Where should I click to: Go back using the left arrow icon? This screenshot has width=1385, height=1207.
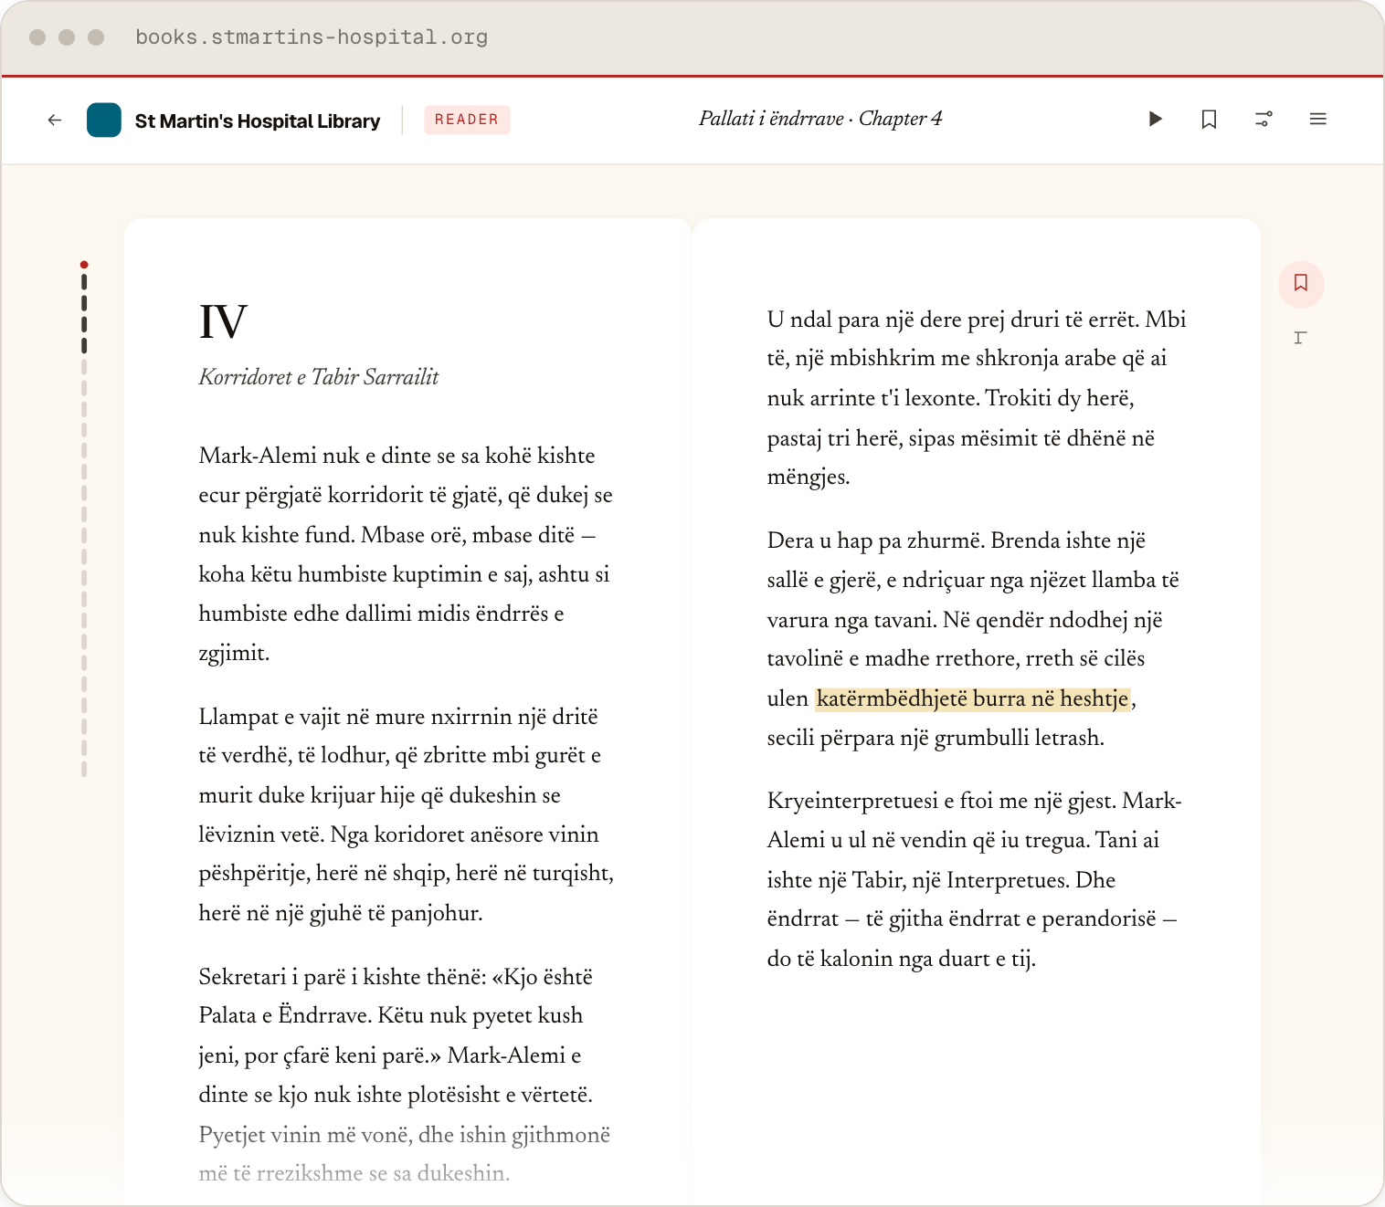55,120
